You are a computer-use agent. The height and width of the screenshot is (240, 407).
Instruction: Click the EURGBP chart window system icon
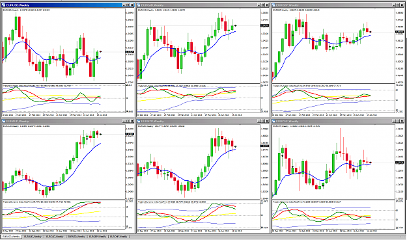tap(273, 5)
